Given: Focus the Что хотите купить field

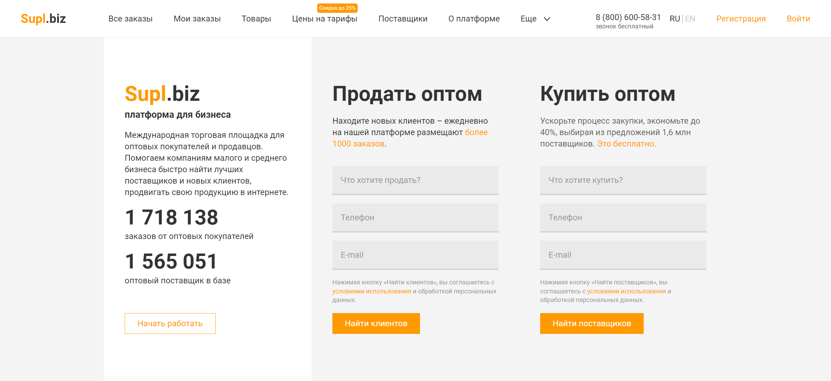Looking at the screenshot, I should pyautogui.click(x=623, y=180).
